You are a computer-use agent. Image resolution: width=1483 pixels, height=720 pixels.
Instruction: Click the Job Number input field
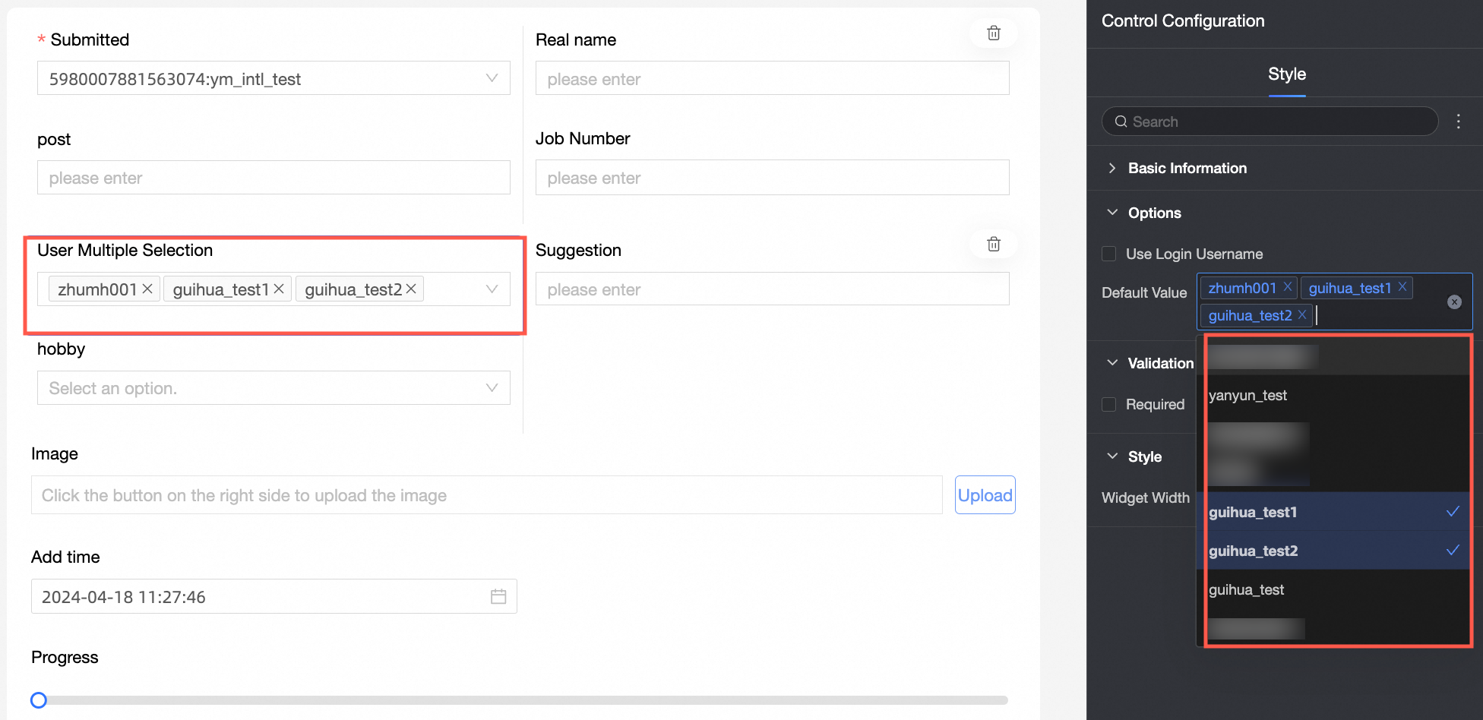tap(772, 178)
